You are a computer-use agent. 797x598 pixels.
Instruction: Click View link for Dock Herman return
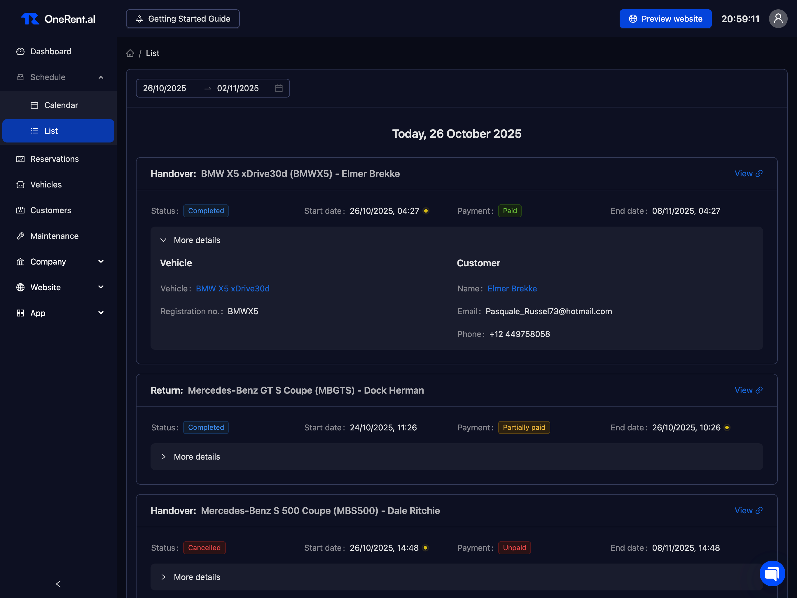[x=748, y=390]
